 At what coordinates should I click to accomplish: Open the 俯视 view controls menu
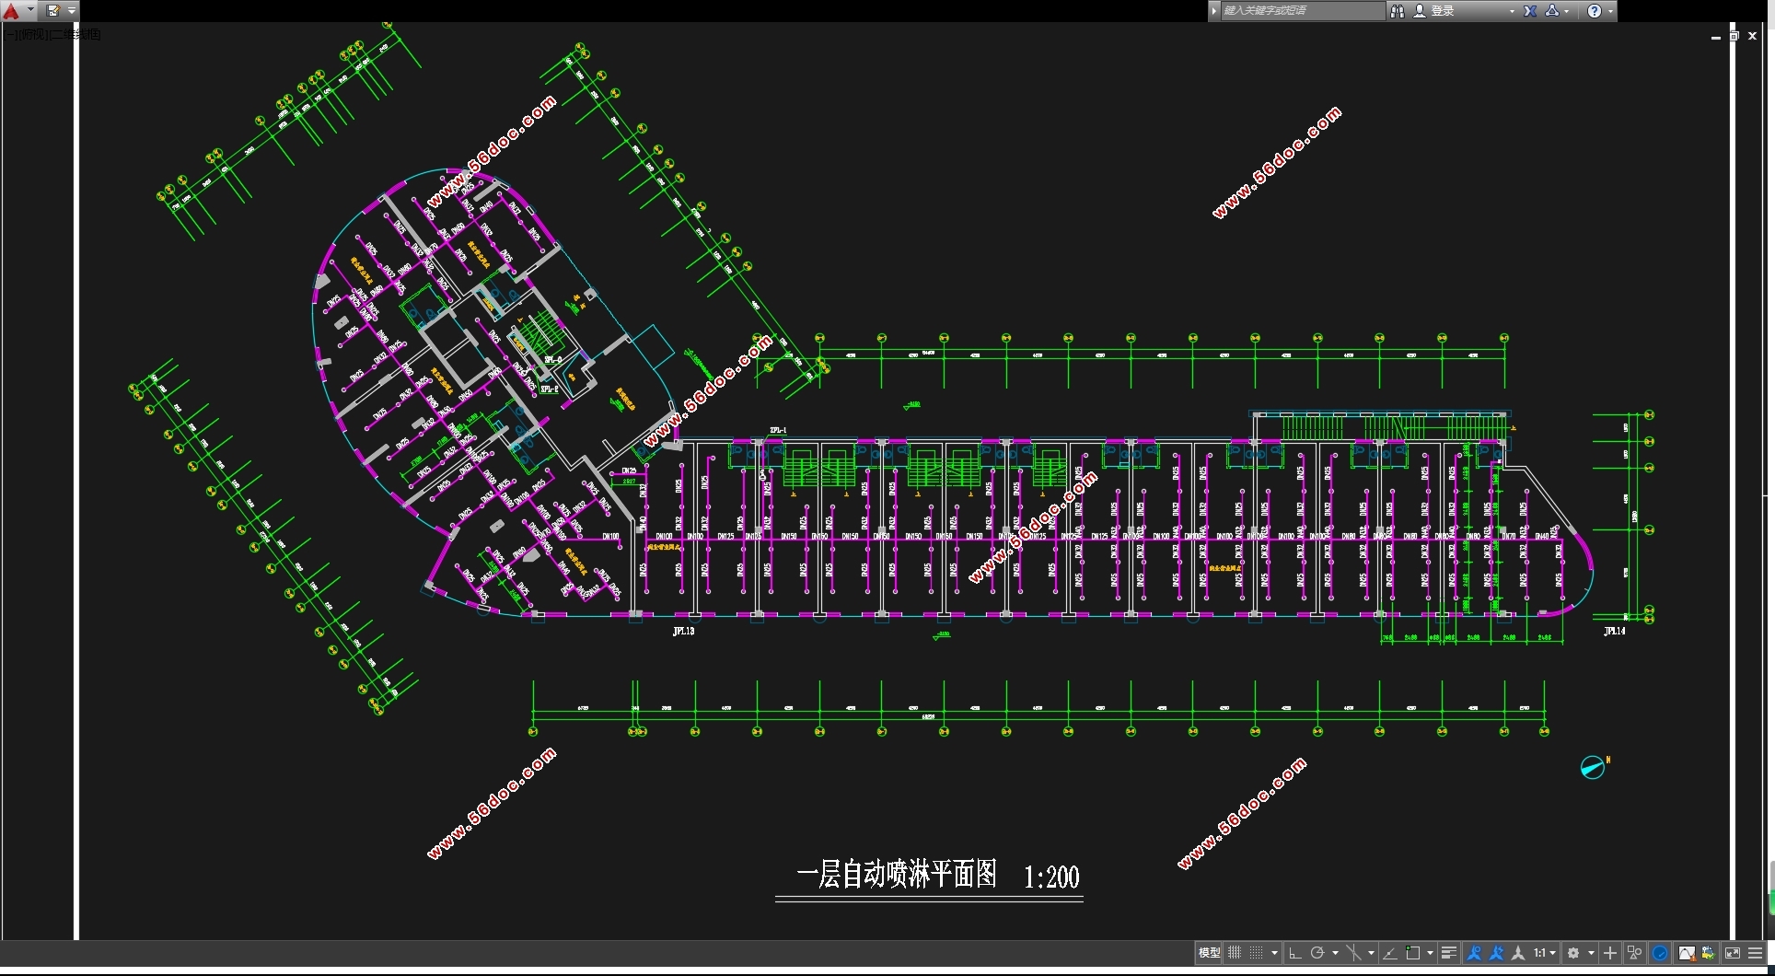32,34
